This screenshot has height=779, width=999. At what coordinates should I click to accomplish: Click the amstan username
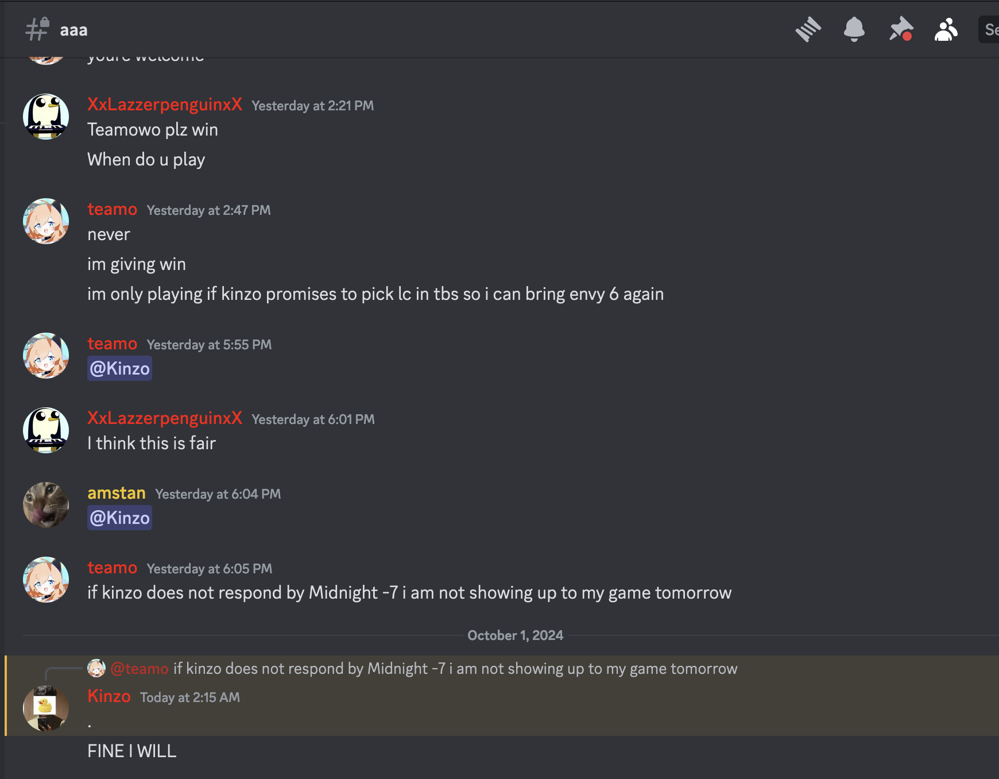click(x=117, y=493)
